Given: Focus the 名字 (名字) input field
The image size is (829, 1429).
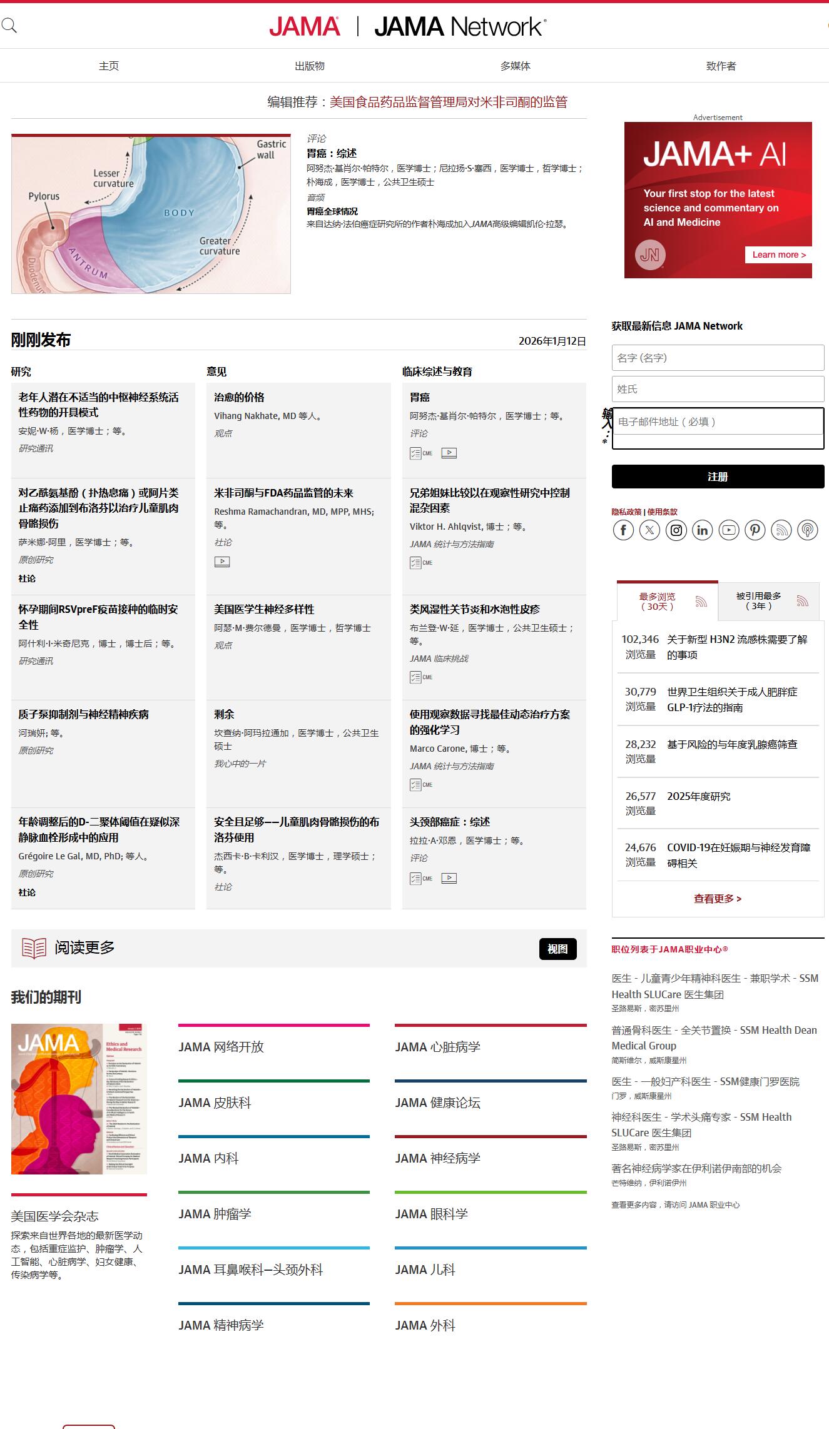Looking at the screenshot, I should pos(718,358).
